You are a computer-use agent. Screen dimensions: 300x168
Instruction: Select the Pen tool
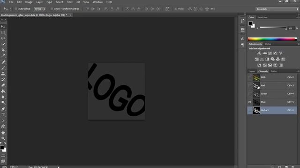(3, 109)
